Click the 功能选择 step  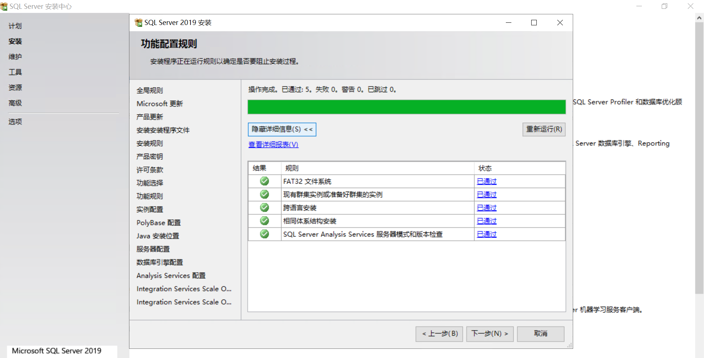pos(150,183)
